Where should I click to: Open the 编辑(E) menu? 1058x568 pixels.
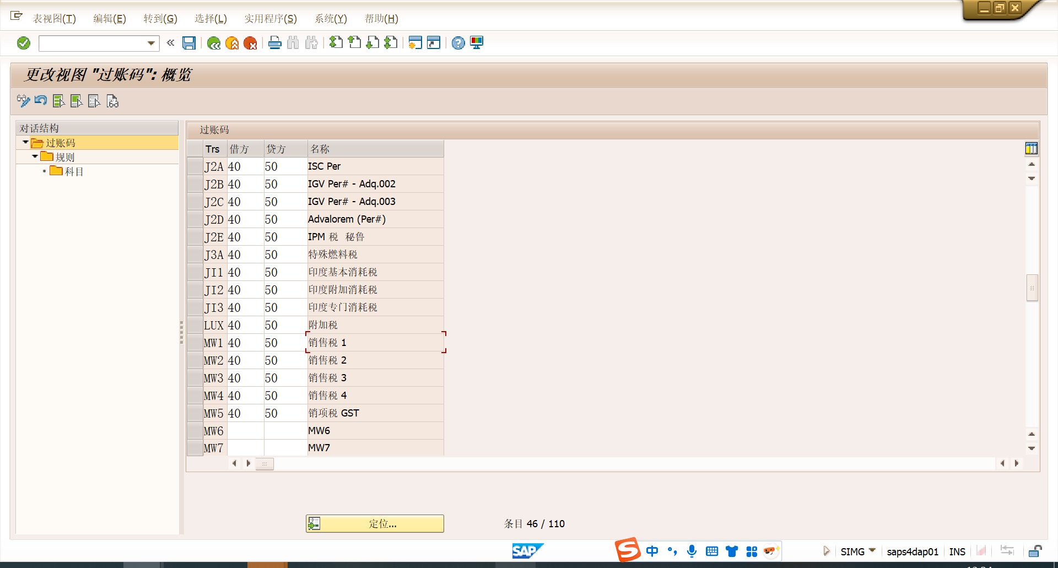[109, 19]
